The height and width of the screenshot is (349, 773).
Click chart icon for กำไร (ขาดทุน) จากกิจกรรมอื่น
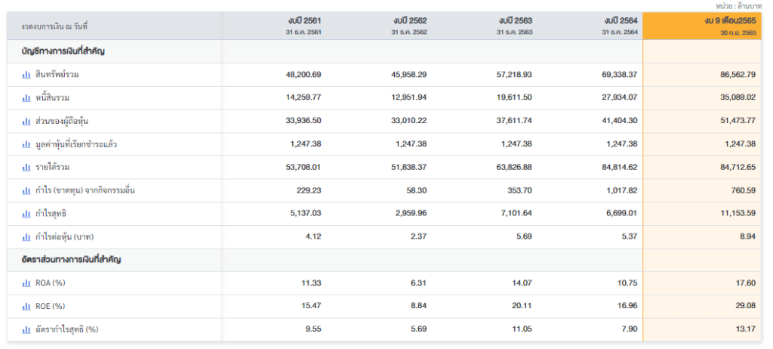[26, 190]
